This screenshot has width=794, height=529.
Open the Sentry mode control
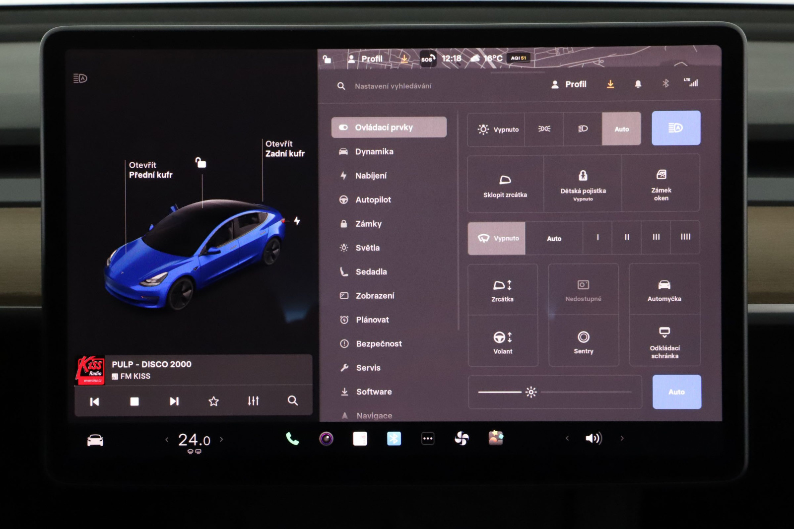(583, 341)
